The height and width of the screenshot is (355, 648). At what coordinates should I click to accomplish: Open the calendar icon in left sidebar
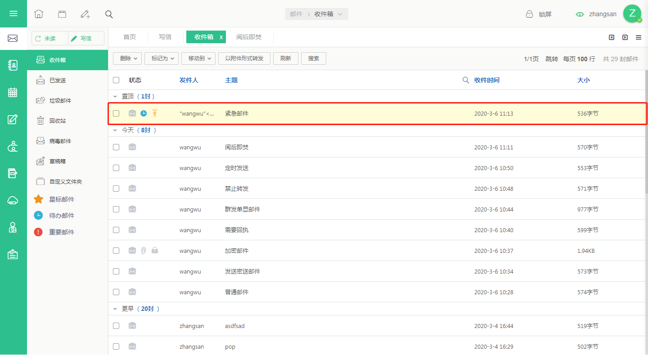pyautogui.click(x=13, y=92)
